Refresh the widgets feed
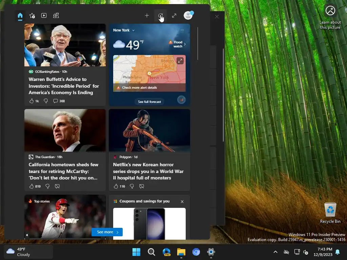Image resolution: width=347 pixels, height=260 pixels. (x=160, y=16)
